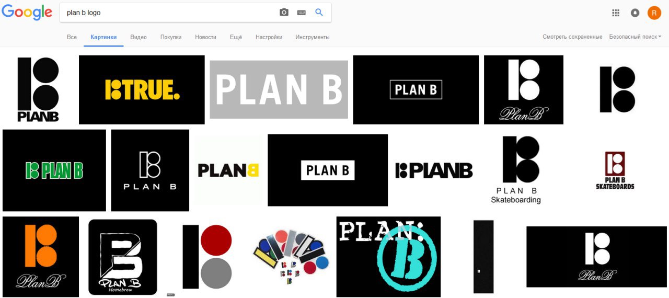Open the Google apps grid icon
Viewport: 669px width, 298px height.
click(616, 13)
